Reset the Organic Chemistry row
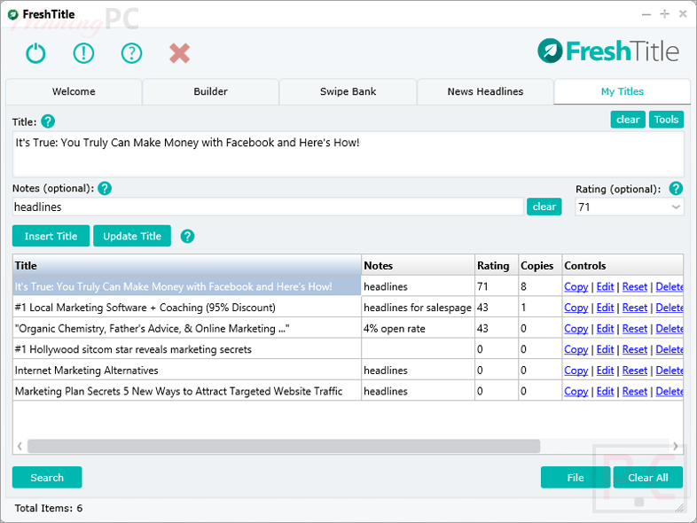Image resolution: width=697 pixels, height=523 pixels. coord(635,329)
